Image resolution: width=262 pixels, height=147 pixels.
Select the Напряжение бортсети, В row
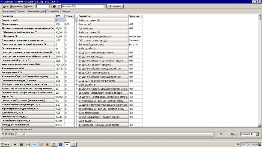[x=37, y=60]
